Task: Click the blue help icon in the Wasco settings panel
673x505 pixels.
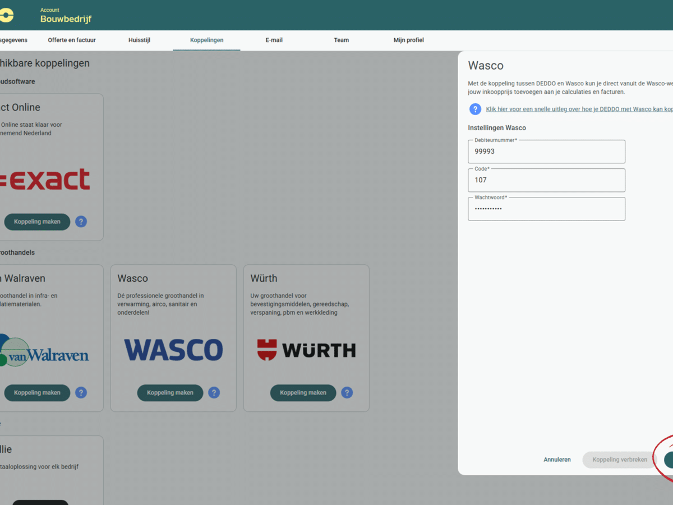Action: [475, 109]
